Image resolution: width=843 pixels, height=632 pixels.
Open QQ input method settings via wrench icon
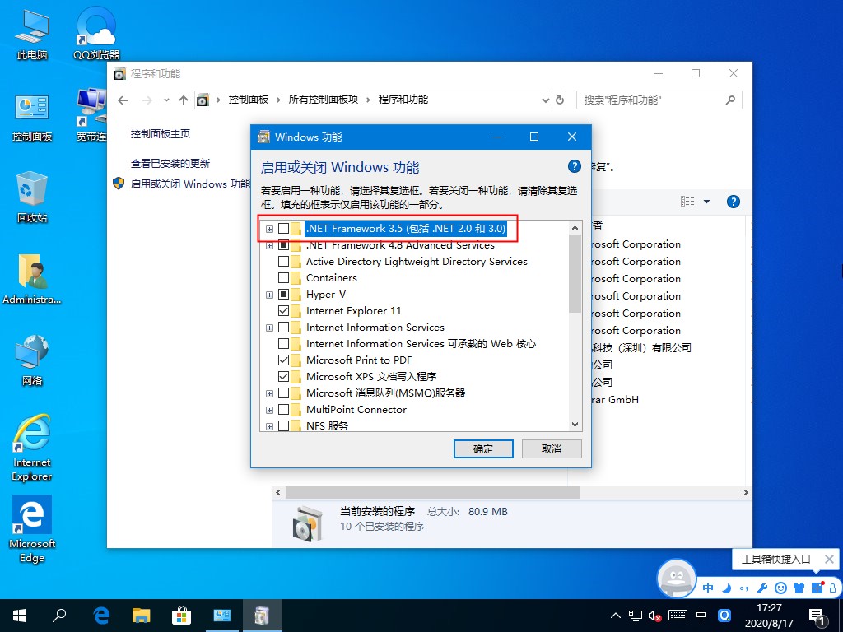(x=762, y=588)
